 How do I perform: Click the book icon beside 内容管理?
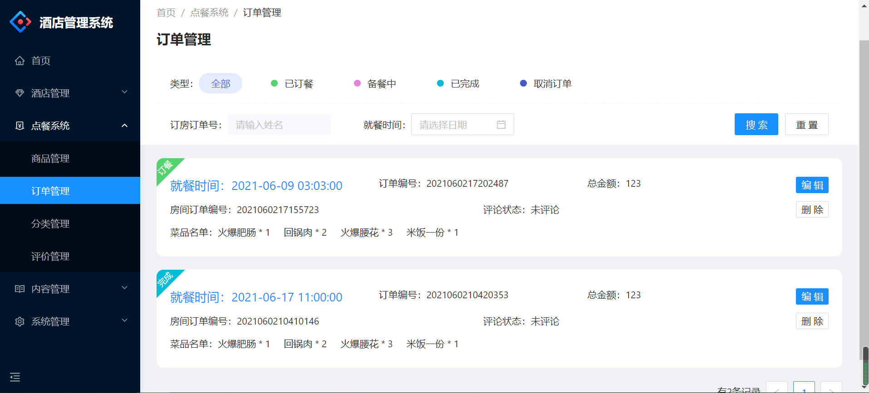tap(20, 289)
